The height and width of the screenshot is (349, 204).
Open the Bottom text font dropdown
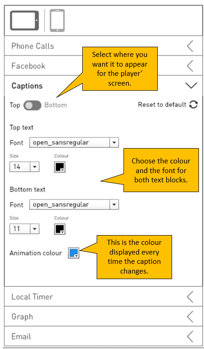pyautogui.click(x=74, y=205)
